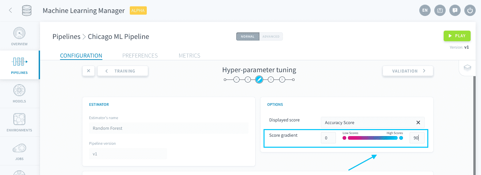The image size is (481, 175).
Task: Open the help feedback icon
Action: click(x=455, y=10)
